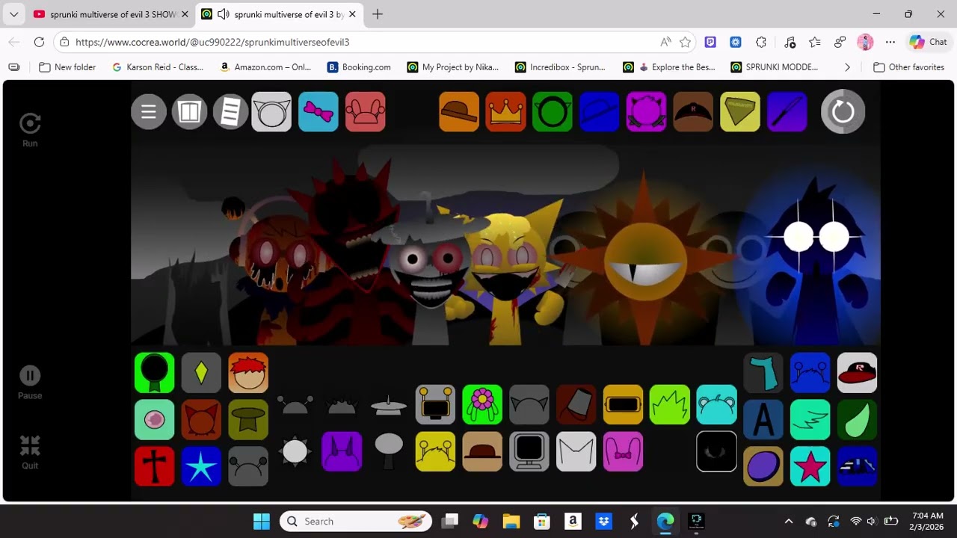Choose the white pointed-ears outline icon
Image resolution: width=957 pixels, height=538 pixels.
[x=576, y=451]
